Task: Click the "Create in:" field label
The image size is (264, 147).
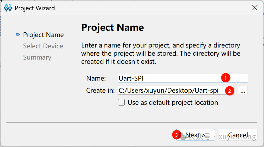Action: click(100, 91)
